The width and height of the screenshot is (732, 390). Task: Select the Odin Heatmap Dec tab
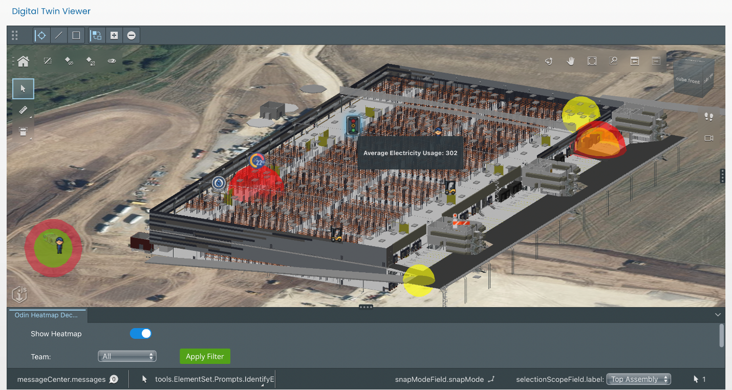[x=47, y=315]
